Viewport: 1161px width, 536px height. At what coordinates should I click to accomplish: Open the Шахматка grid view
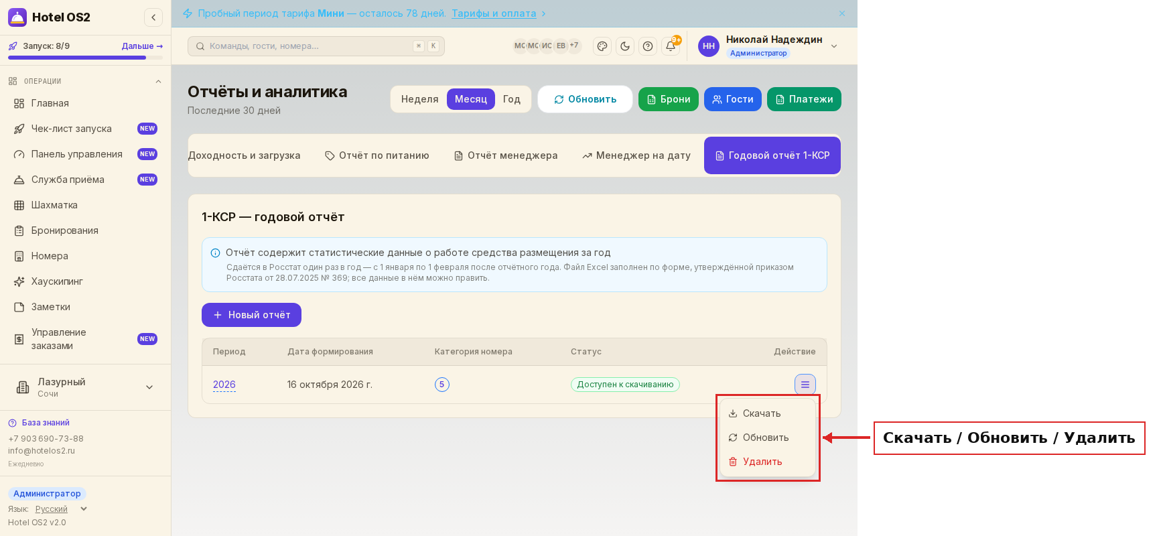(x=86, y=205)
